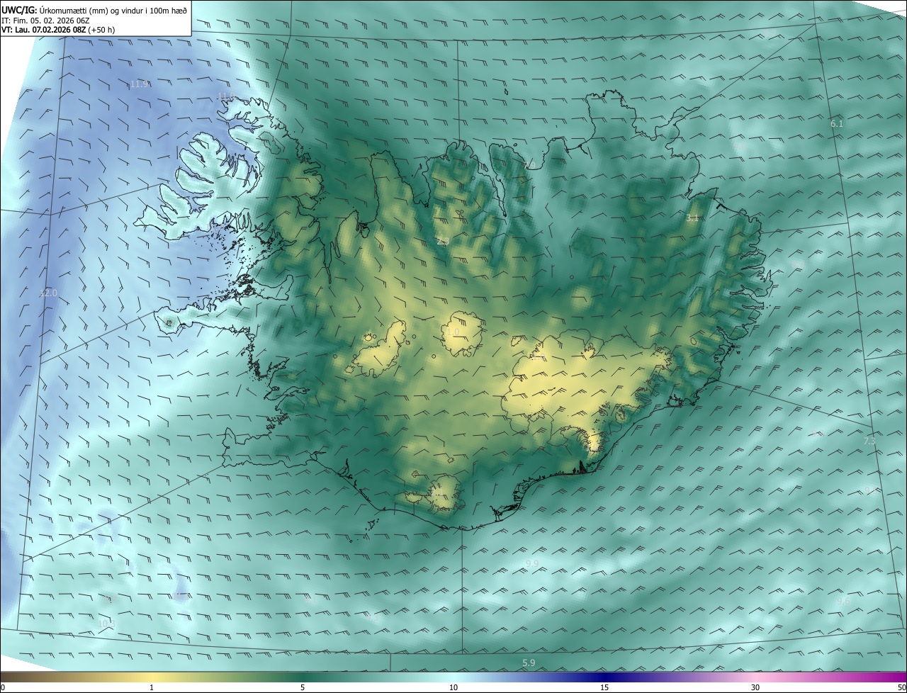Click the '15' tick on the color scale
Screen dimensions: 907x693
click(x=604, y=688)
